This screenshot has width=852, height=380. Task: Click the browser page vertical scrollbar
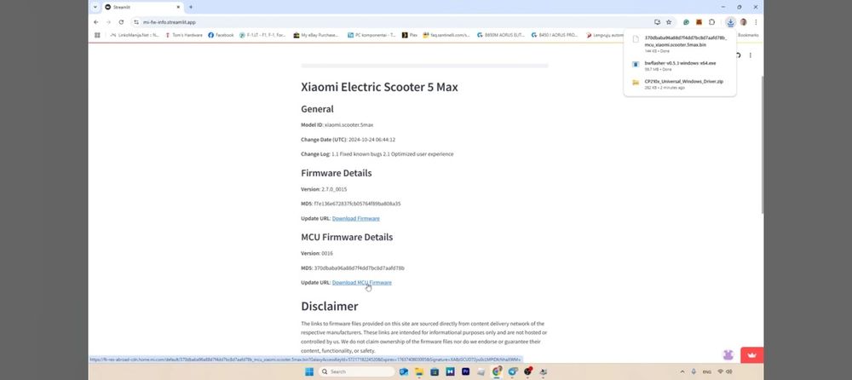[x=761, y=144]
